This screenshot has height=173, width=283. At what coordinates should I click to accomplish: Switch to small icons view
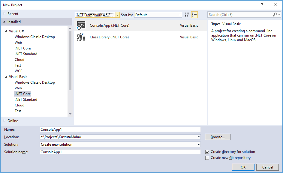coord(187,15)
